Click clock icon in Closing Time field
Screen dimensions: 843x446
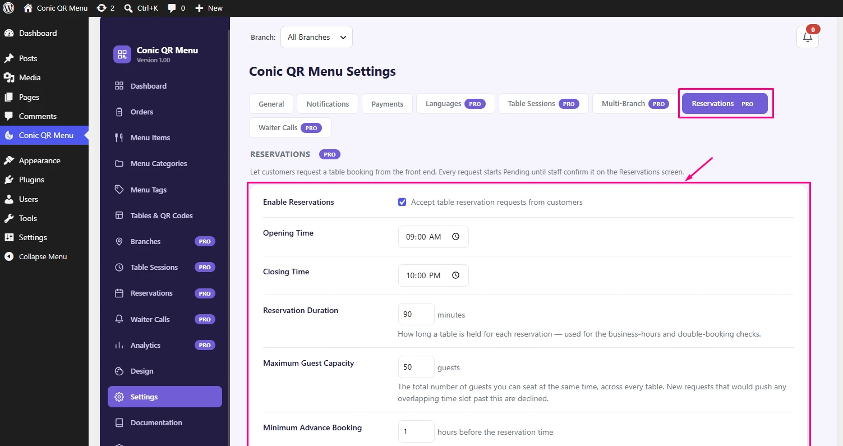pos(455,275)
